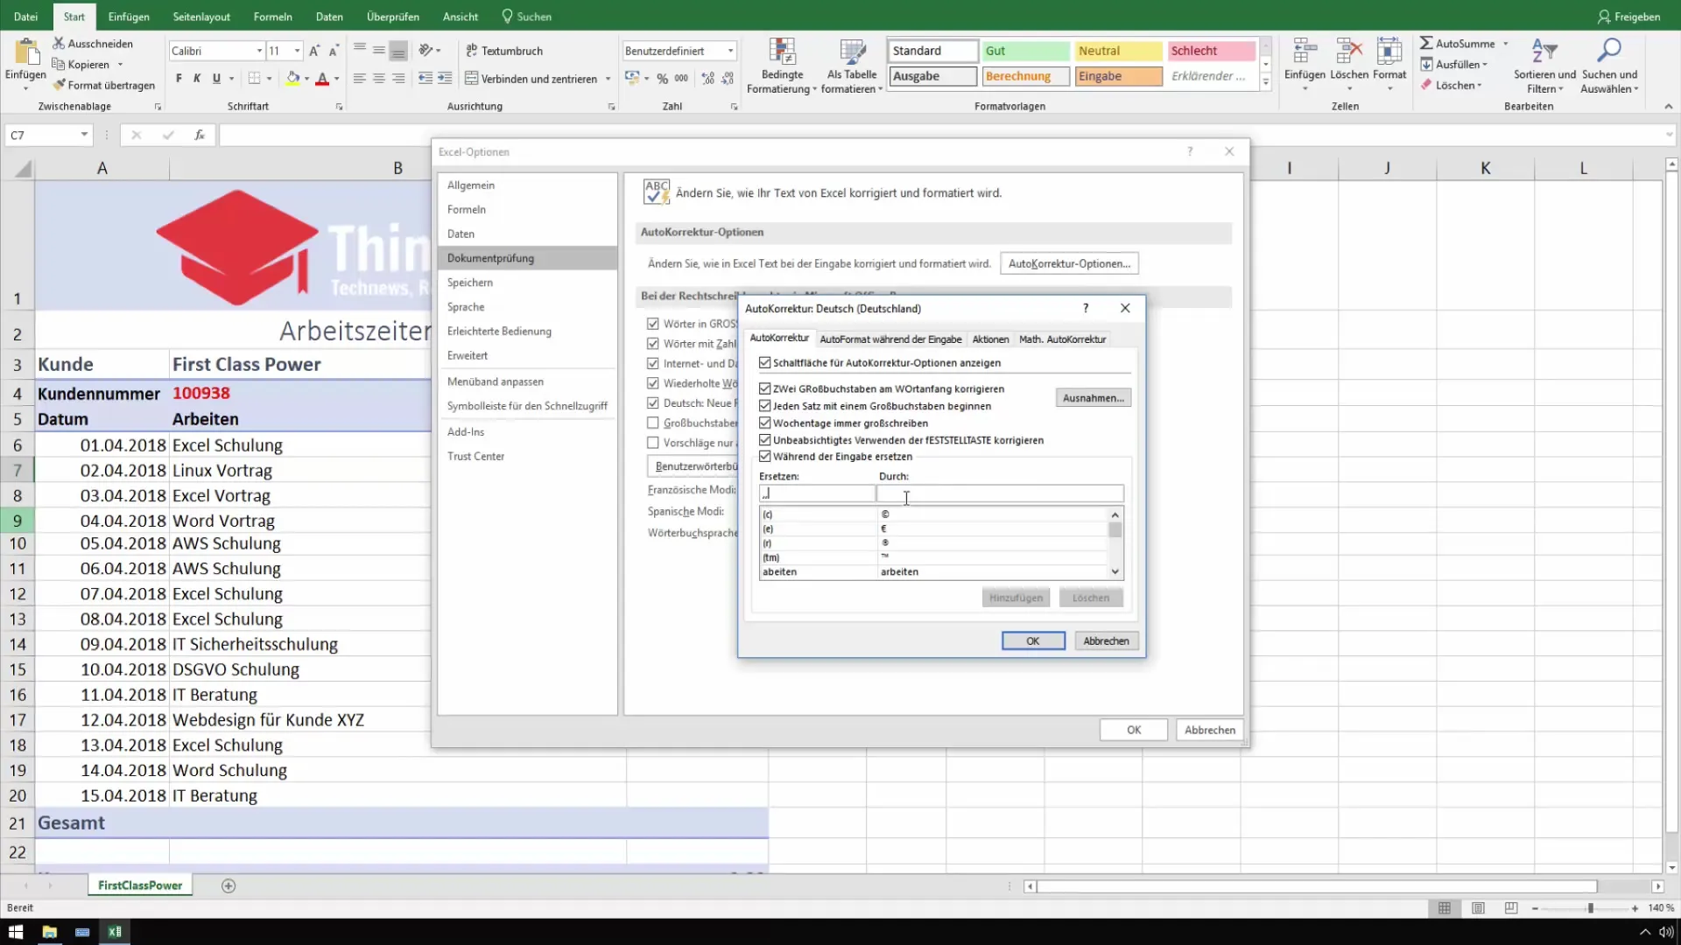Click the Sortieren und Filtern icon
The width and height of the screenshot is (1681, 945).
click(1544, 52)
